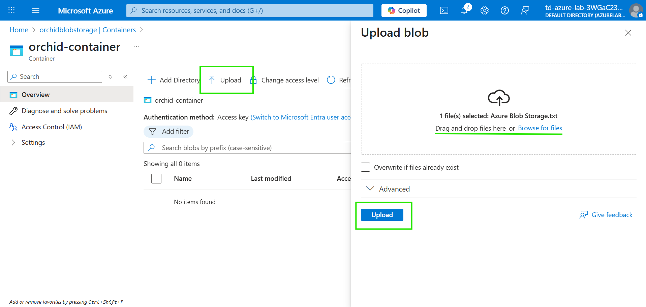Open the notifications bell icon
Viewport: 646px width, 307px height.
[x=464, y=10]
